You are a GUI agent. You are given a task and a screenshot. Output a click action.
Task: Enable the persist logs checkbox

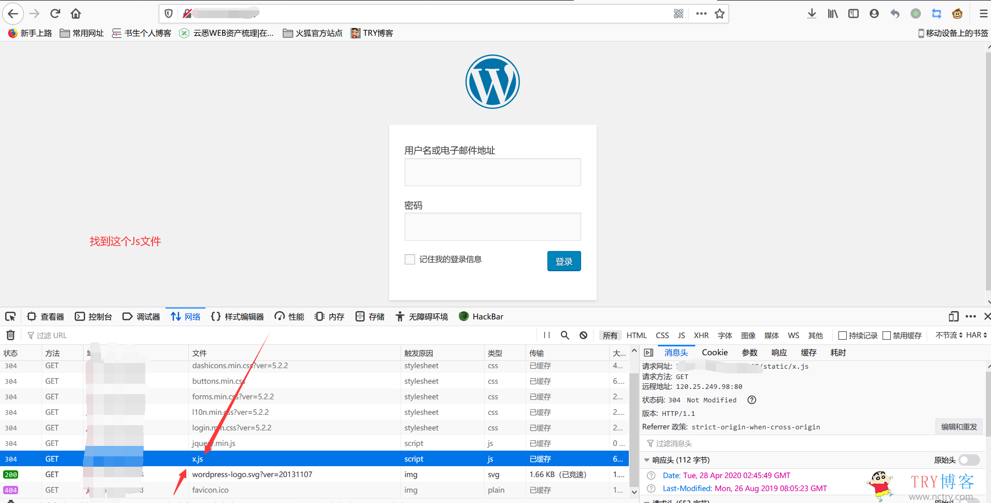[x=843, y=336]
